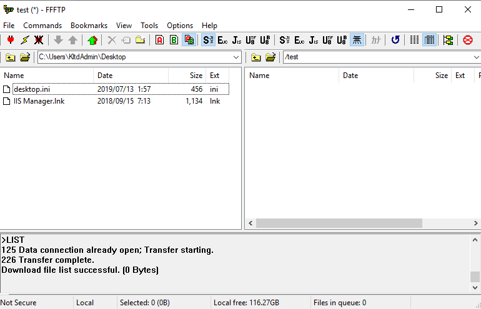Switch to List view icon
481x309 pixels.
click(x=414, y=40)
